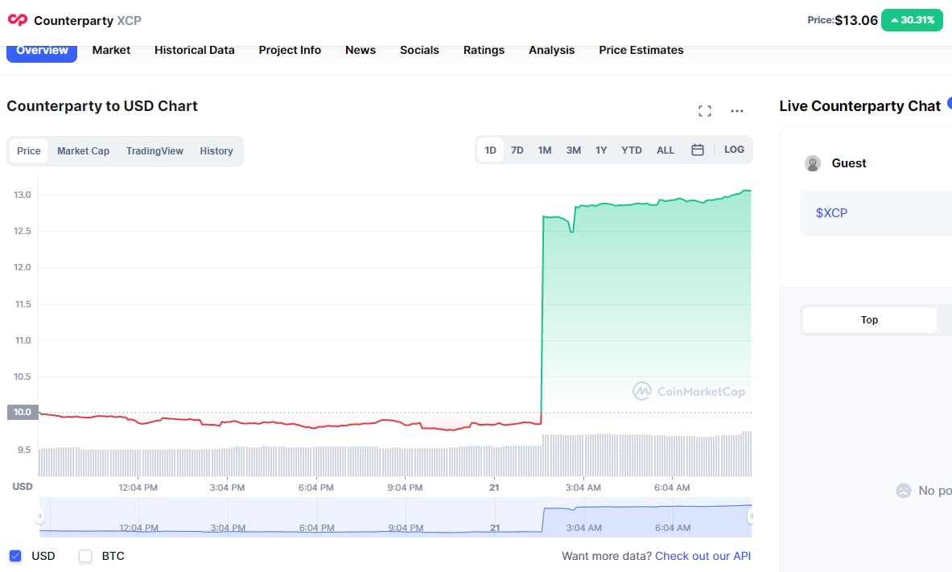Open the Analysis tab

[551, 51]
